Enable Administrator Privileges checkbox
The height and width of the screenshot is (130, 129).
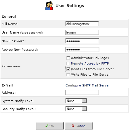coord(68,58)
